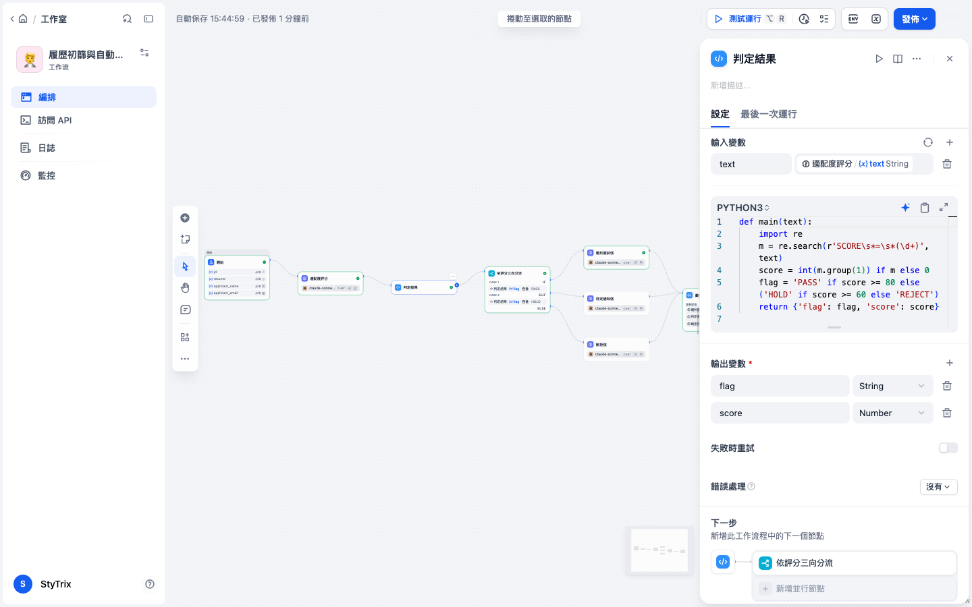Add a node with the plus tool
Image resolution: width=972 pixels, height=607 pixels.
pos(185,218)
